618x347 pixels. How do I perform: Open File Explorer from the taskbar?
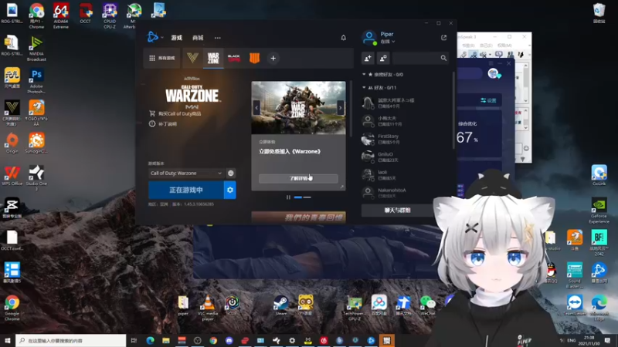click(x=166, y=340)
